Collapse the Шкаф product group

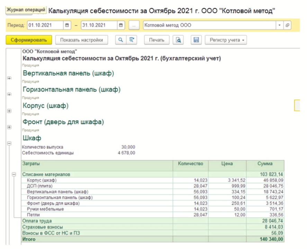click(x=9, y=143)
